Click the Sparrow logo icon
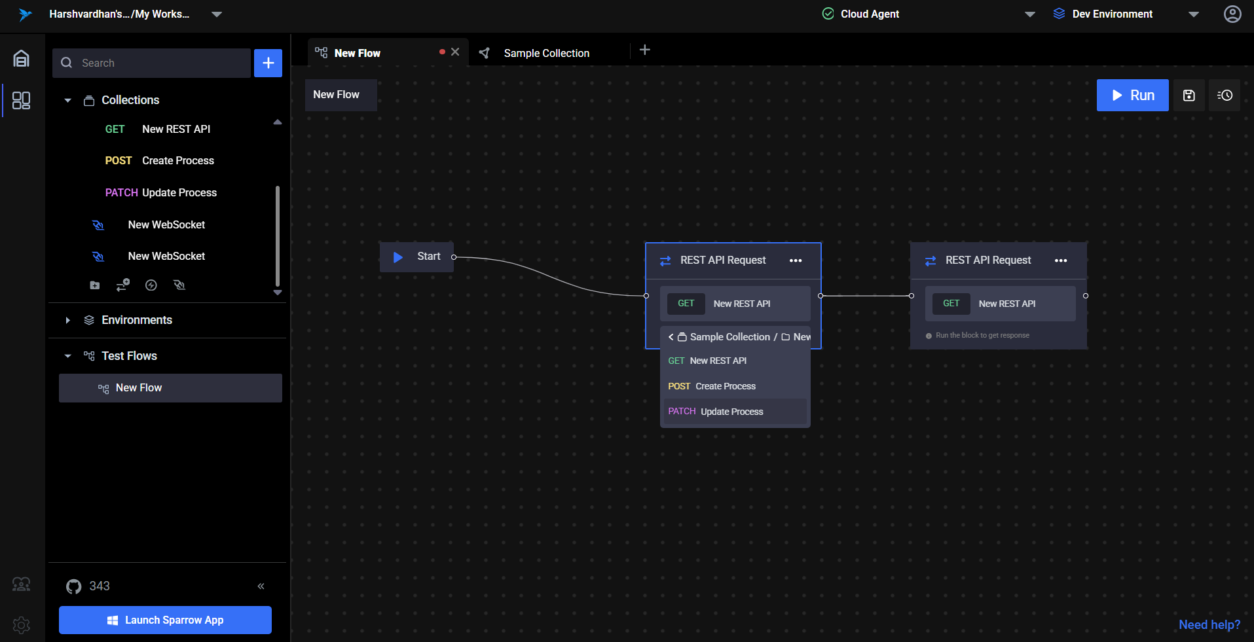The image size is (1254, 642). 25,14
